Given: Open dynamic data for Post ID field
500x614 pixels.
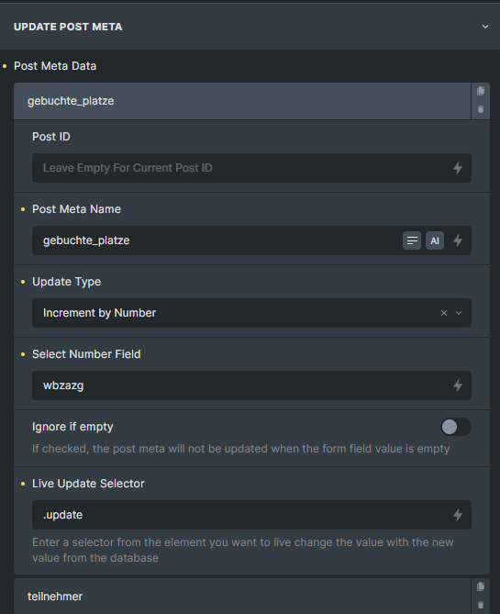Looking at the screenshot, I should tap(457, 168).
